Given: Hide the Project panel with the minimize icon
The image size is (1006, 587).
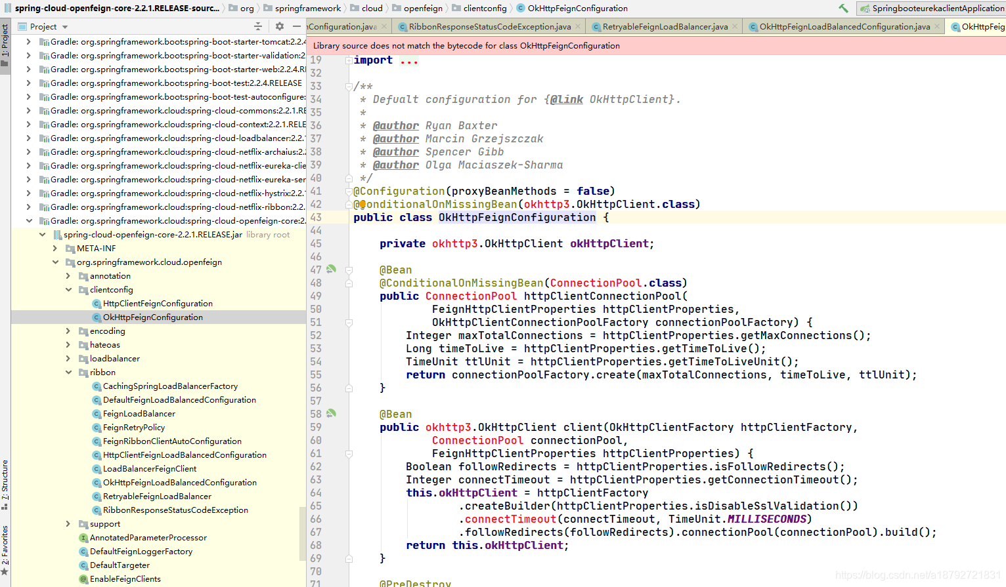Looking at the screenshot, I should 297,26.
